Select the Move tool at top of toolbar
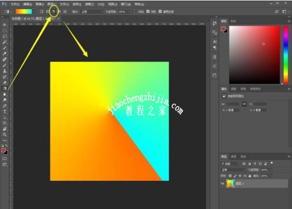292x209 pixels. coord(4,24)
